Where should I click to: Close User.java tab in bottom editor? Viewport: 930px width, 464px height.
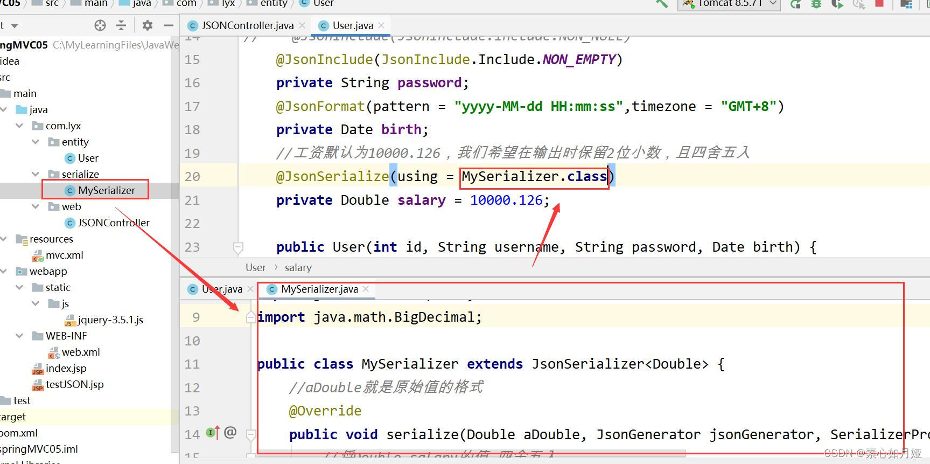click(x=250, y=289)
